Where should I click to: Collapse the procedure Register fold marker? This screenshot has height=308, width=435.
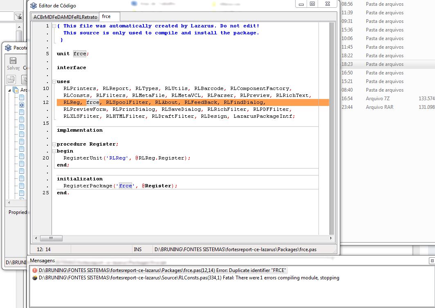click(x=54, y=144)
